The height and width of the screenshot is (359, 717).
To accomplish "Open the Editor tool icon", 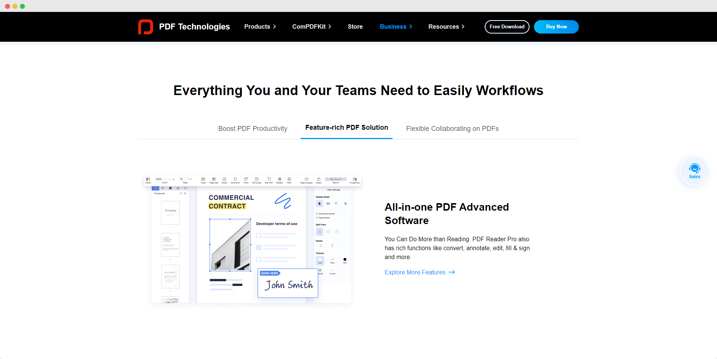I will (x=224, y=179).
